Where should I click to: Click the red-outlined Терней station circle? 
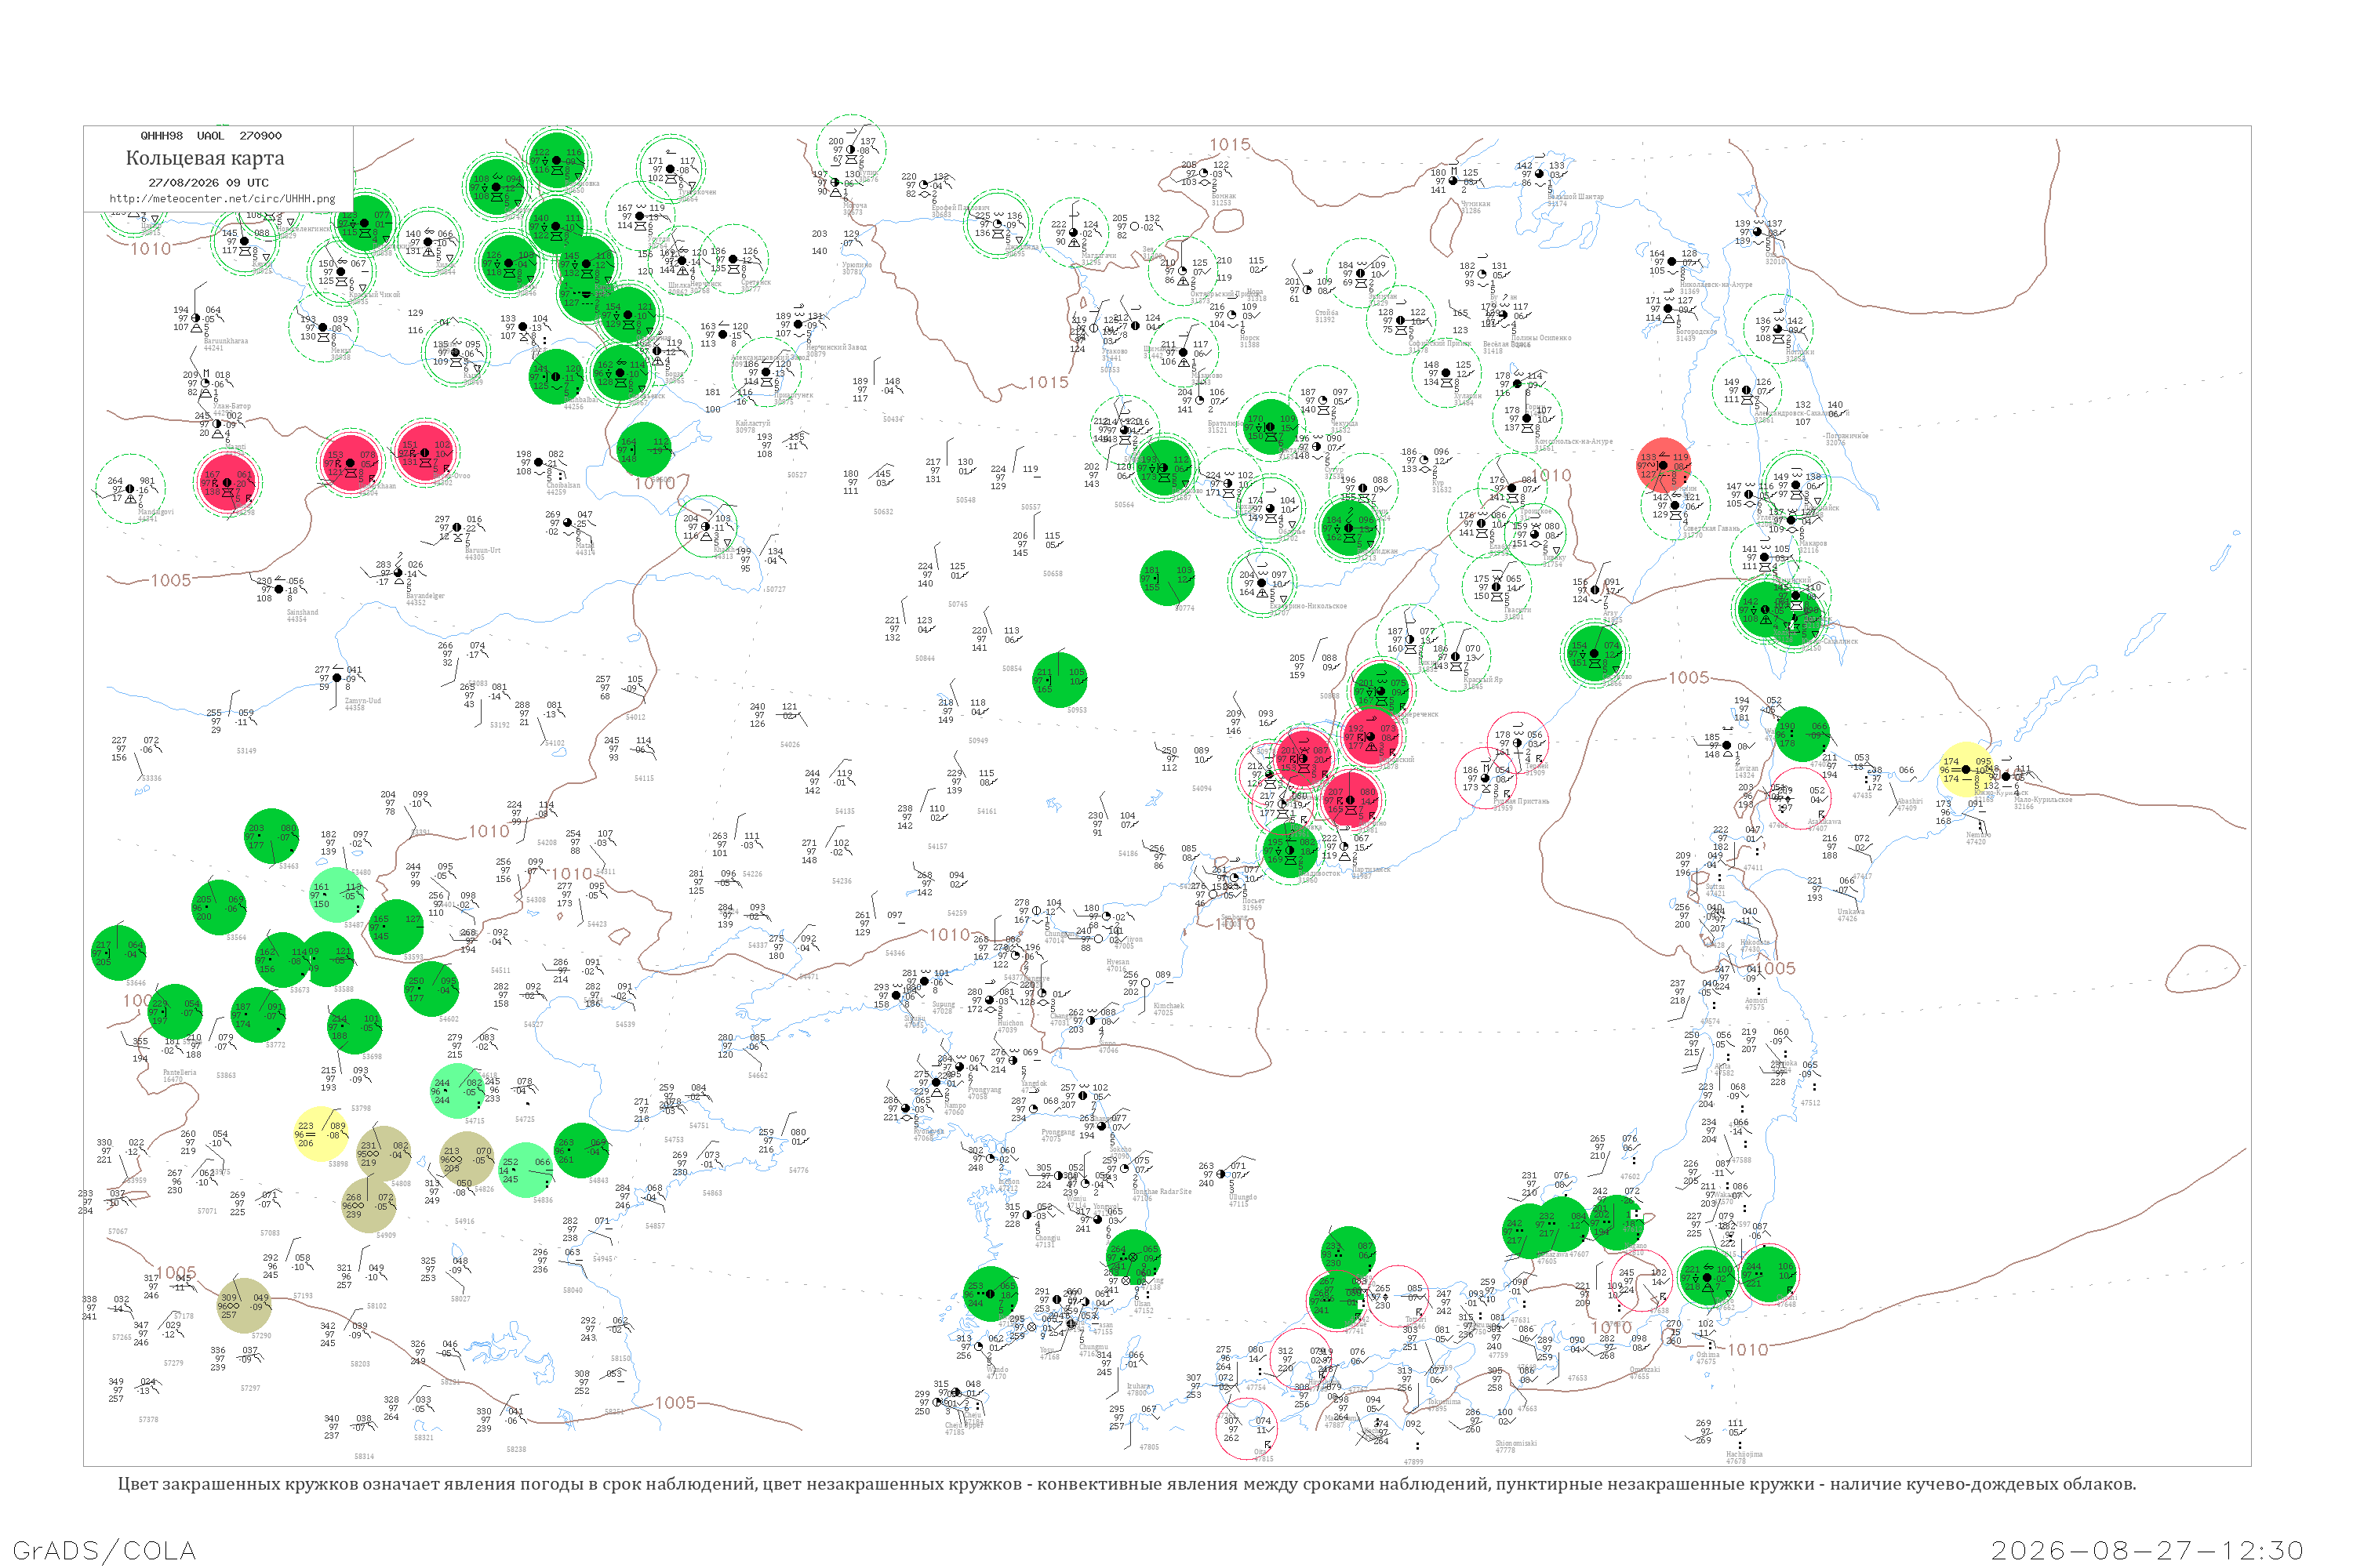click(x=1518, y=743)
